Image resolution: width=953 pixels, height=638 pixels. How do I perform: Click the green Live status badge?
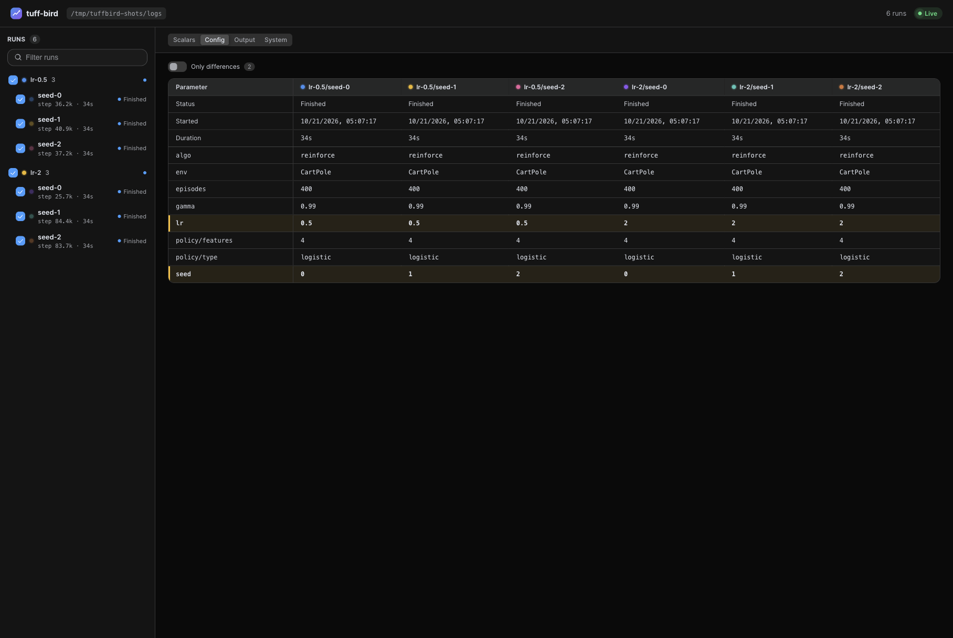928,14
